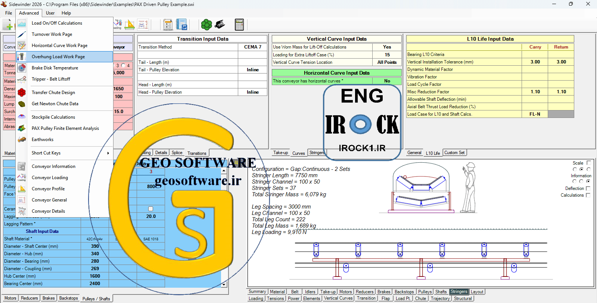The height and width of the screenshot is (303, 597).
Task: Click the report document toolbar icon
Action: (x=168, y=25)
